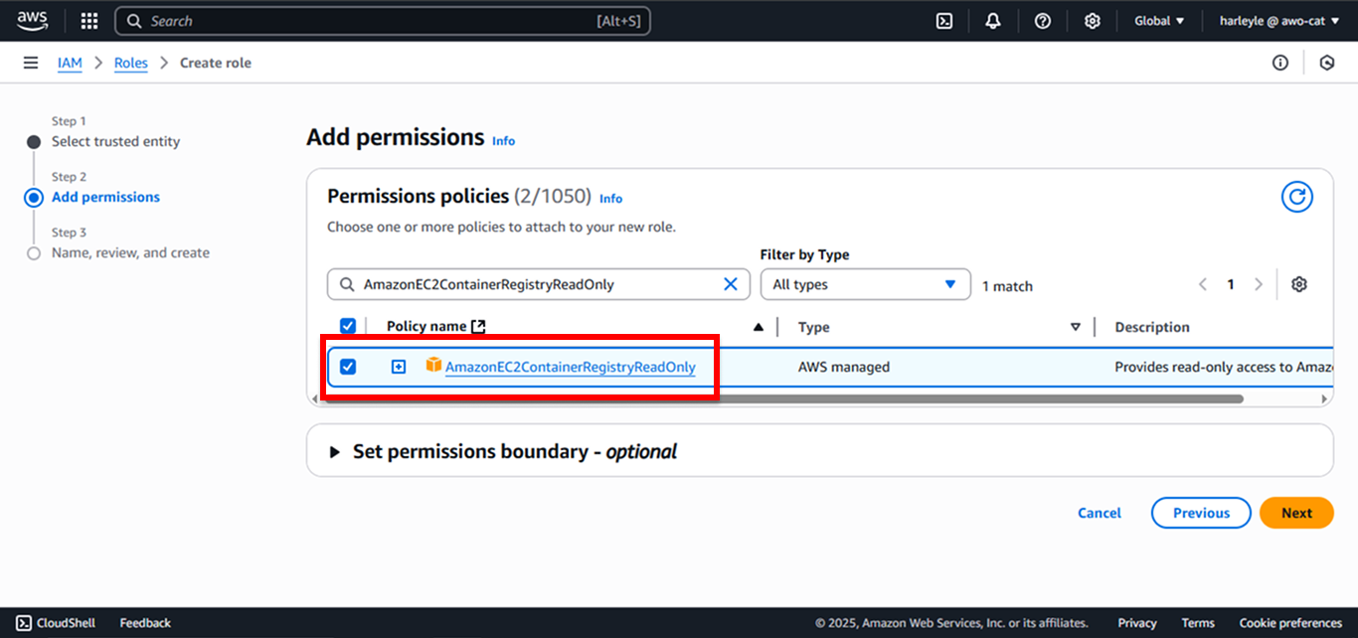The width and height of the screenshot is (1358, 638).
Task: Go to Roles breadcrumb
Action: pos(130,63)
